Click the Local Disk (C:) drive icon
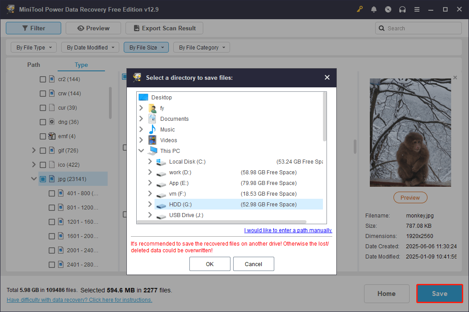Screen dimensions: 469x312 pyautogui.click(x=161, y=162)
